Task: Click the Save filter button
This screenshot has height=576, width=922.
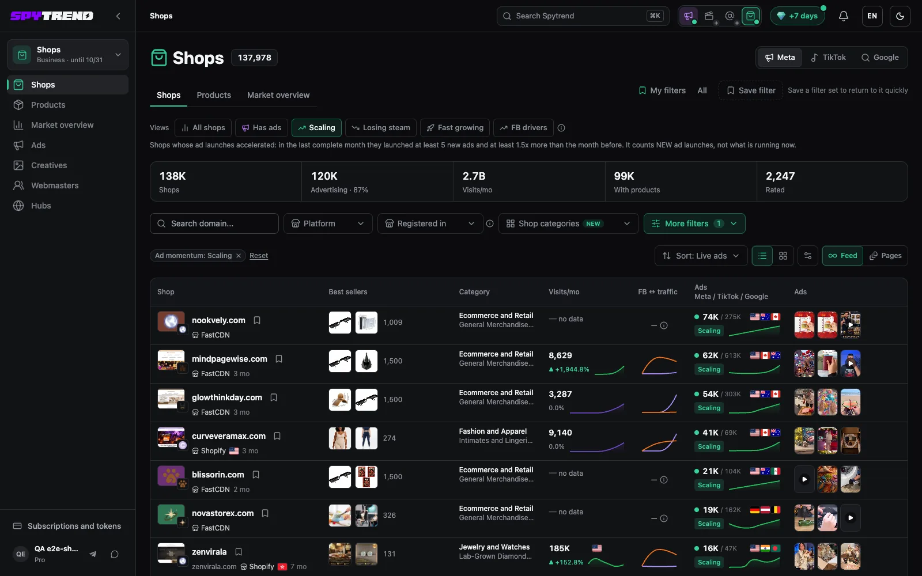Action: tap(751, 90)
